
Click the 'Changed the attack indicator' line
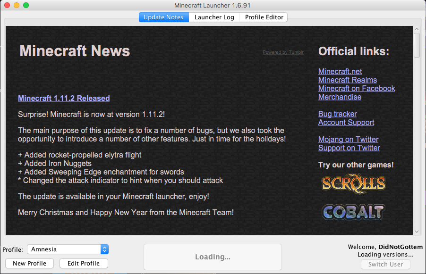120,181
